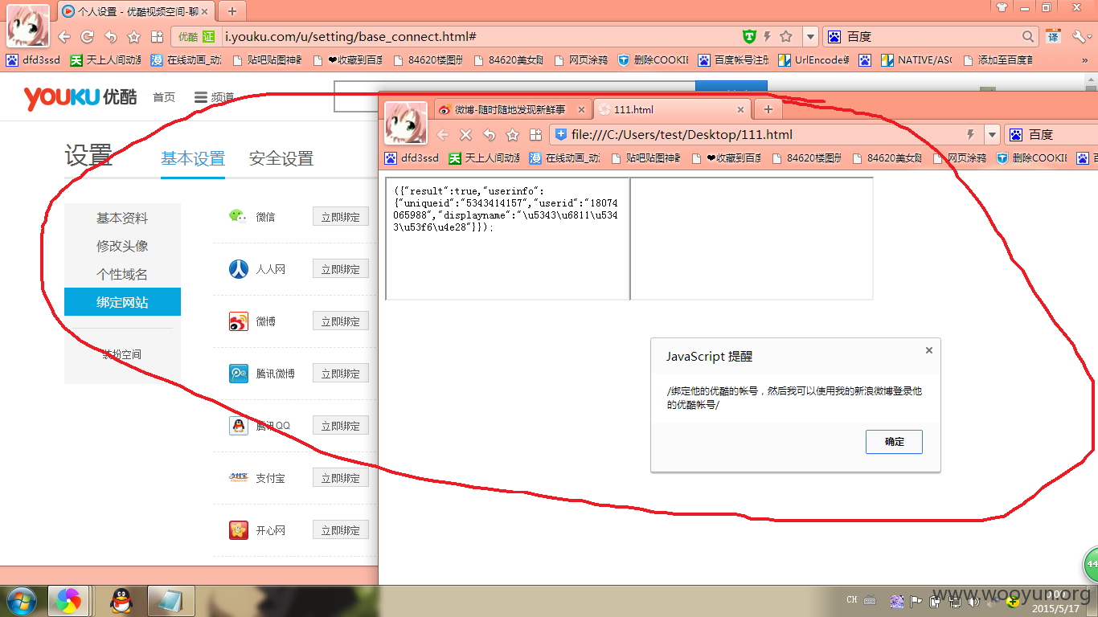1098x617 pixels.
Task: Open 修改头像 in the settings sidebar
Action: coord(122,246)
